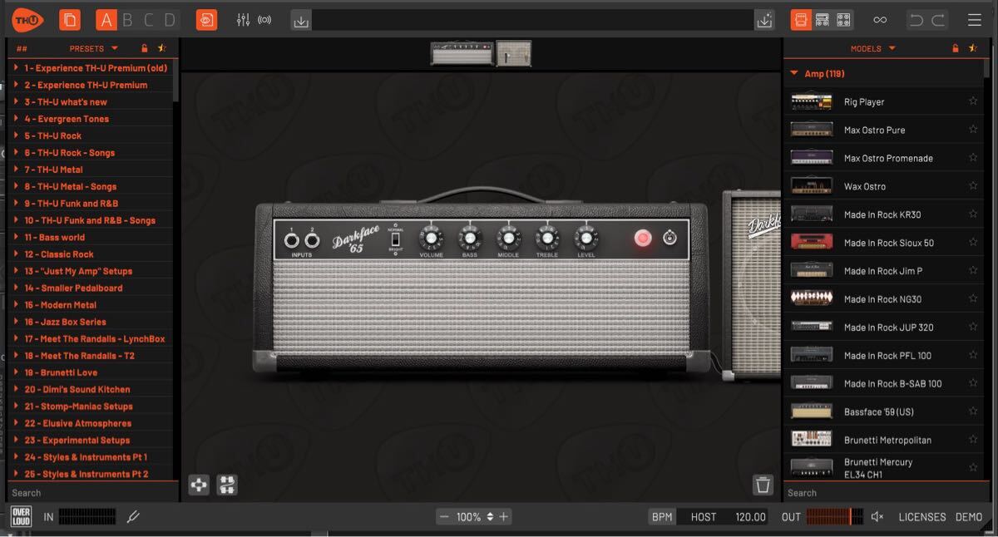Favorite the Max Ostro Promenade model star
This screenshot has height=537, width=998.
tap(973, 158)
